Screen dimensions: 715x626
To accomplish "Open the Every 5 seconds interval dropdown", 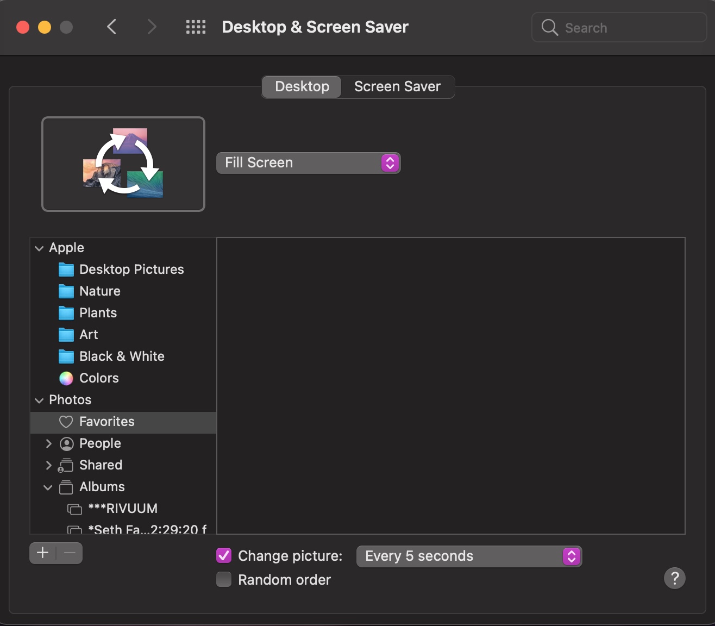I will click(469, 556).
